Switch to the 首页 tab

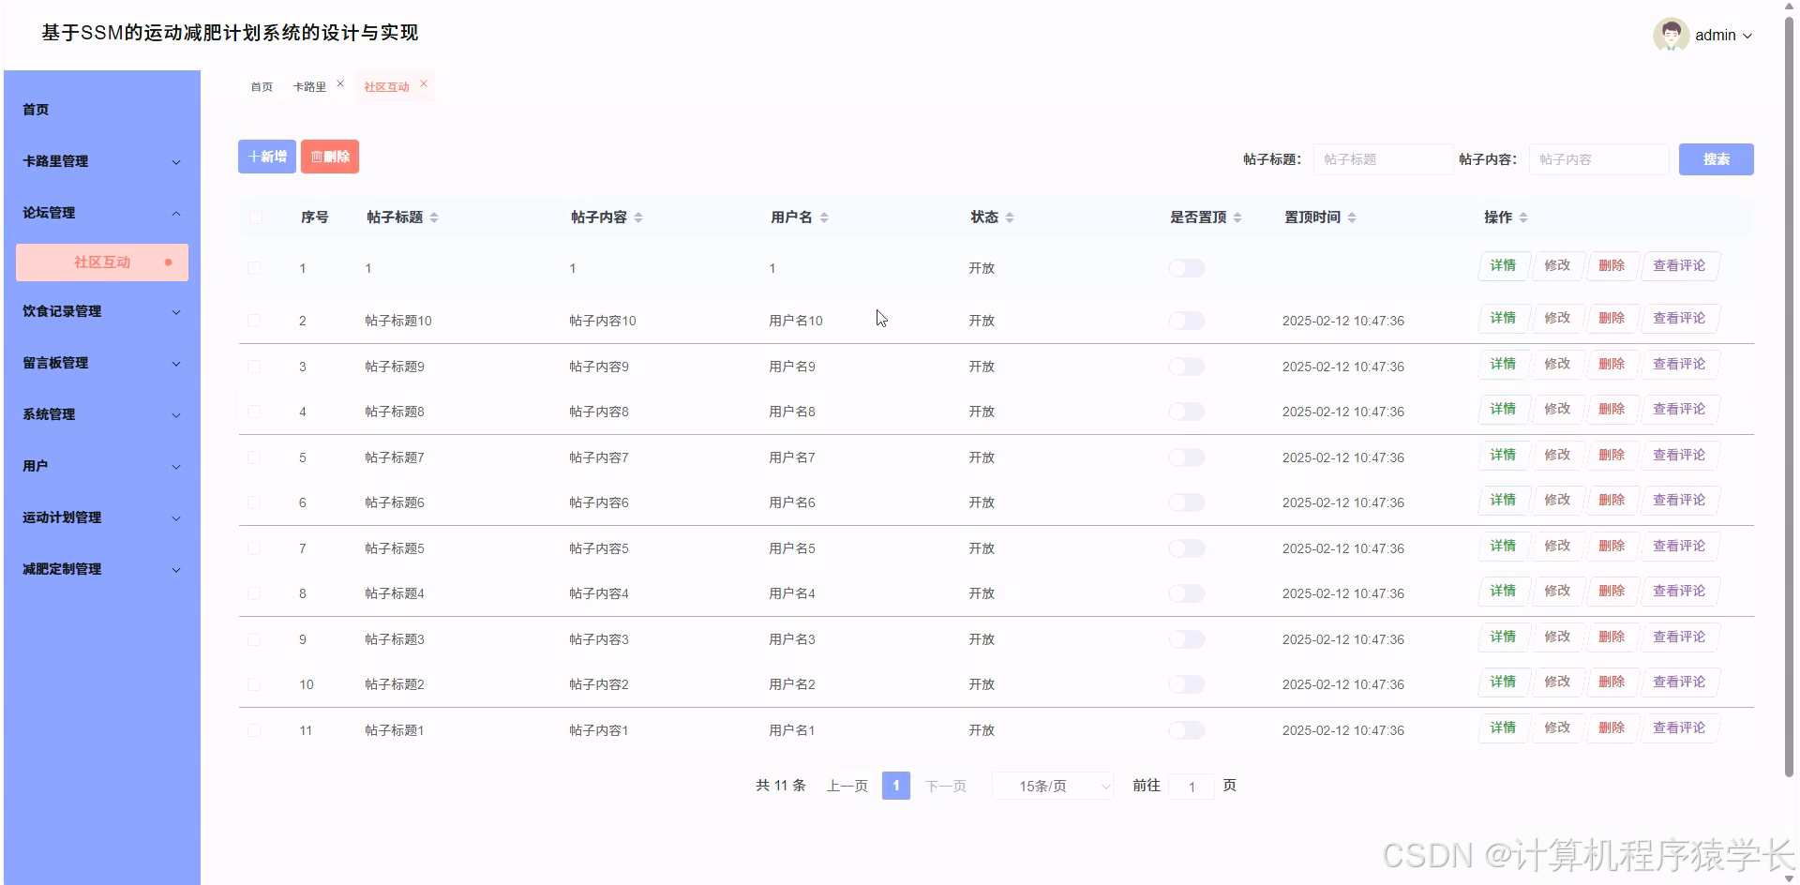click(261, 86)
